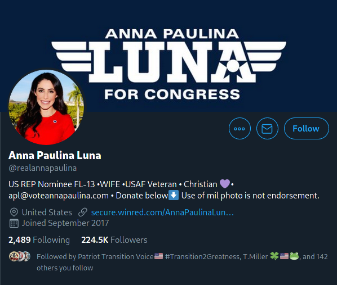Open the three-dot more options menu
This screenshot has height=285, width=337.
(x=240, y=129)
